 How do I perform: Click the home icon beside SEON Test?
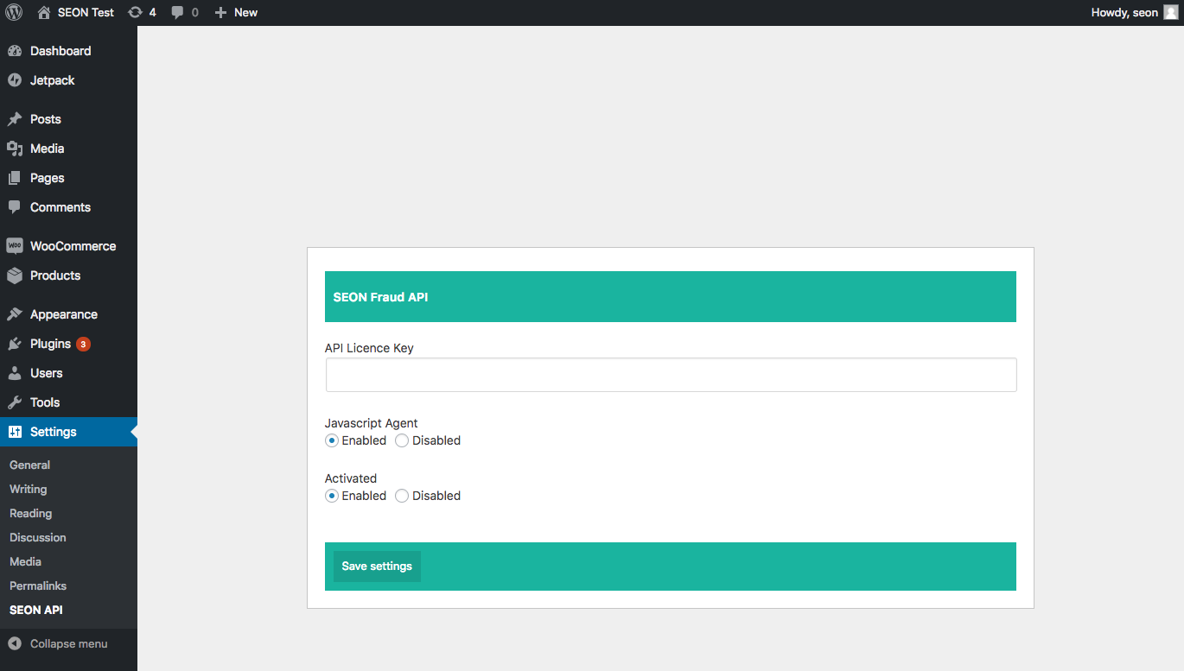tap(44, 12)
